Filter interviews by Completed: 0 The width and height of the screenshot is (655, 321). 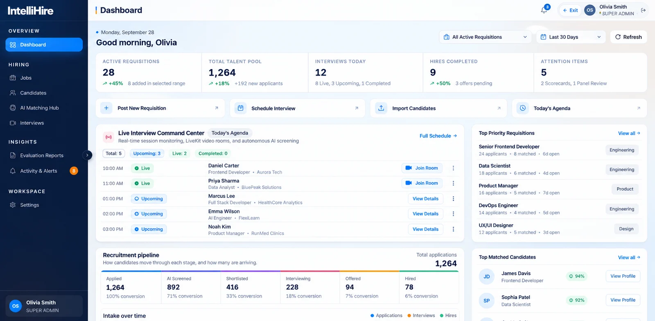click(x=213, y=153)
